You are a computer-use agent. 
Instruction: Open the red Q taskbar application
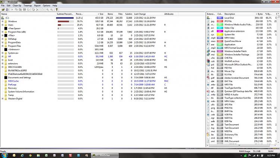point(70,155)
